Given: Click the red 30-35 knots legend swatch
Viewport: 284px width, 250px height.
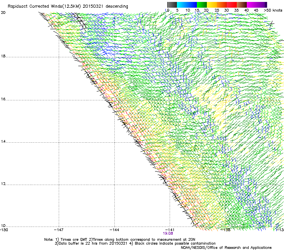Looking at the screenshot, I should point(232,5).
